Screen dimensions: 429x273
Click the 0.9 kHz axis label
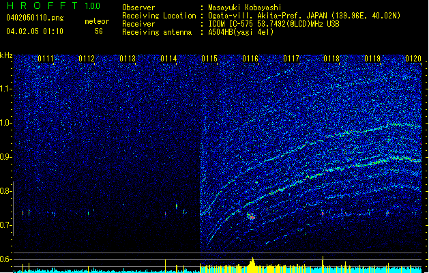[6, 157]
